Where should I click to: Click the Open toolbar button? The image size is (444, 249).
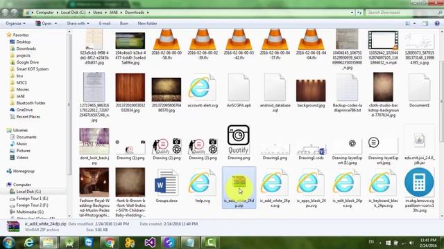click(x=43, y=24)
